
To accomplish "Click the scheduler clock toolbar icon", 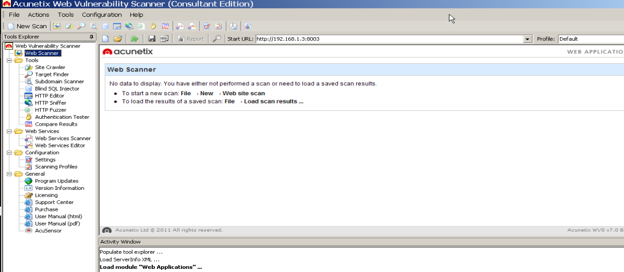I will pyautogui.click(x=234, y=26).
